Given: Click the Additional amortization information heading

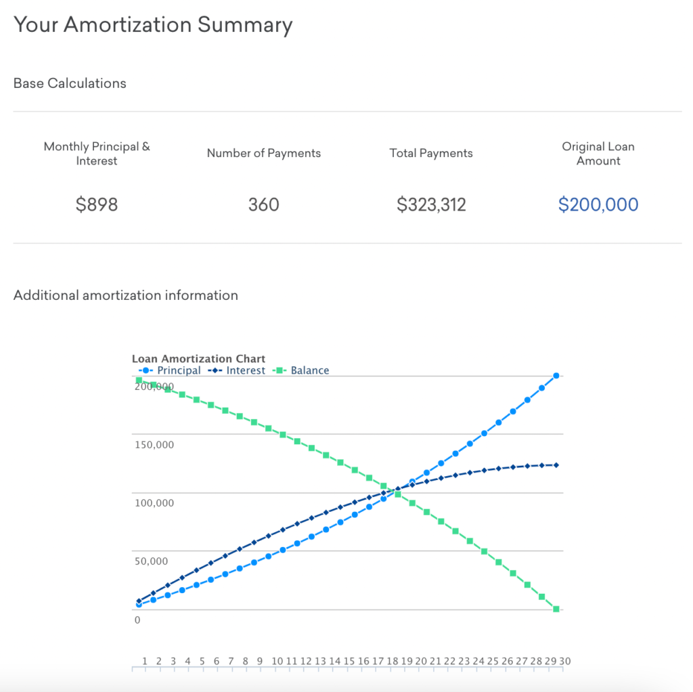Looking at the screenshot, I should pyautogui.click(x=126, y=295).
